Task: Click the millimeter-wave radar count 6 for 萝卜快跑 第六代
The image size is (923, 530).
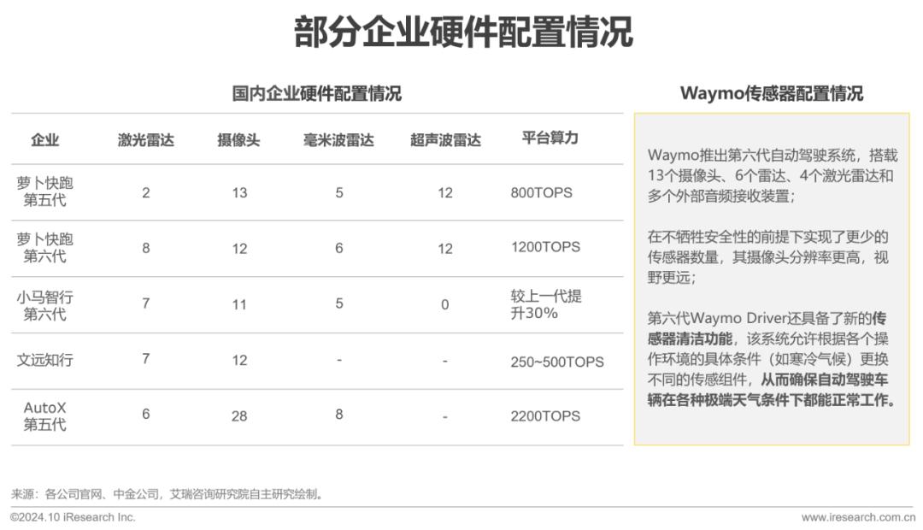Action: (339, 248)
